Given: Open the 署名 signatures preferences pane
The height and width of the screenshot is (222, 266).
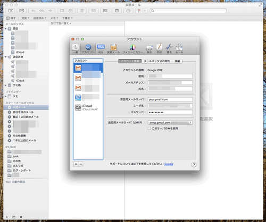Looking at the screenshot, I should 169,48.
